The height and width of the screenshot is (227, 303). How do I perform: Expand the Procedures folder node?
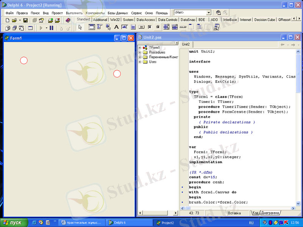pos(140,52)
